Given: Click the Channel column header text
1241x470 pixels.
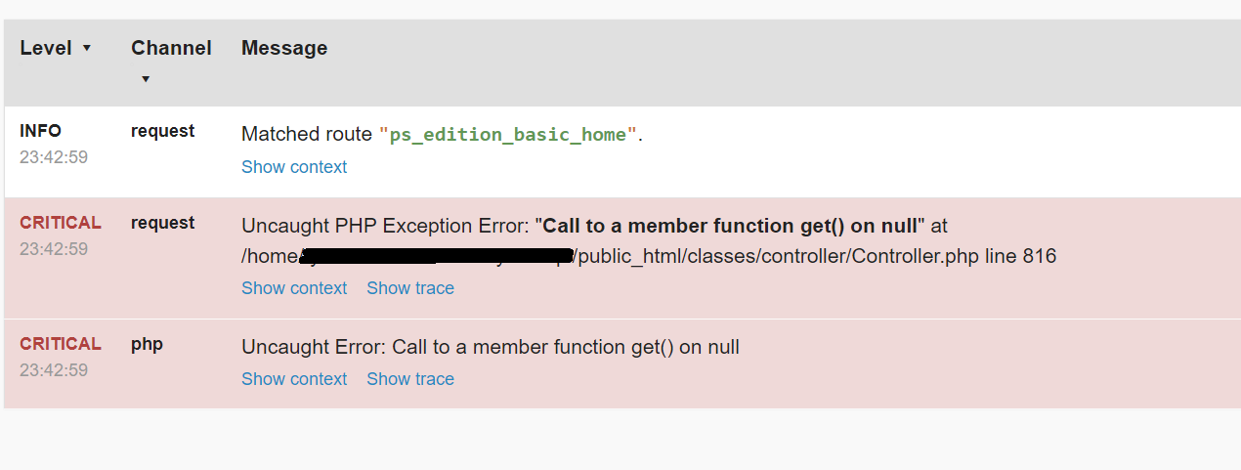Looking at the screenshot, I should pos(171,48).
